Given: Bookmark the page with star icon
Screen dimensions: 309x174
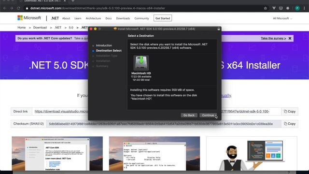Looking at the screenshot, I should 266,8.
